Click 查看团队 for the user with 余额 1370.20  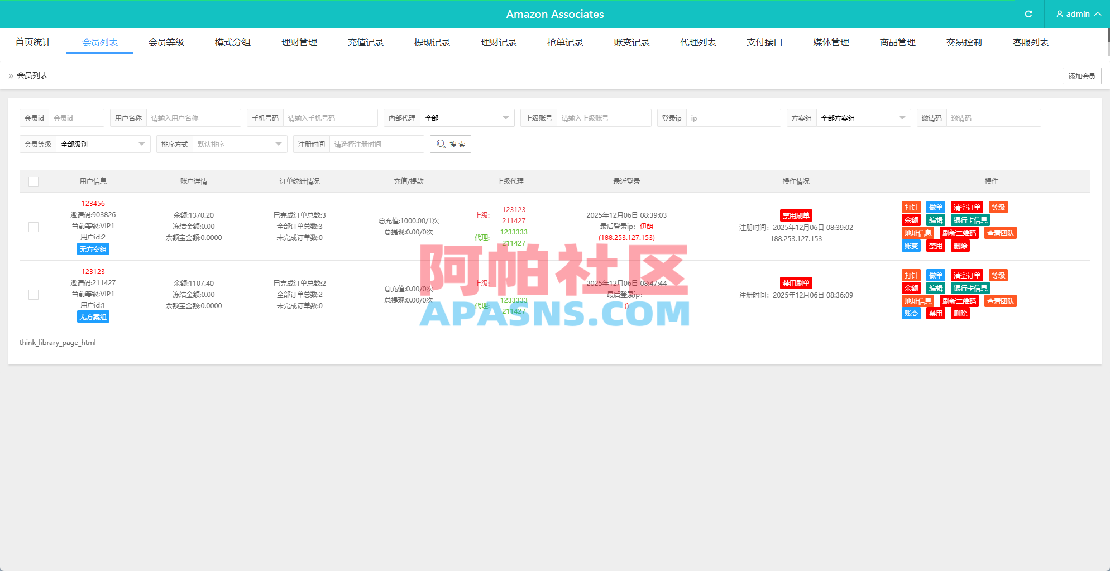click(1001, 233)
